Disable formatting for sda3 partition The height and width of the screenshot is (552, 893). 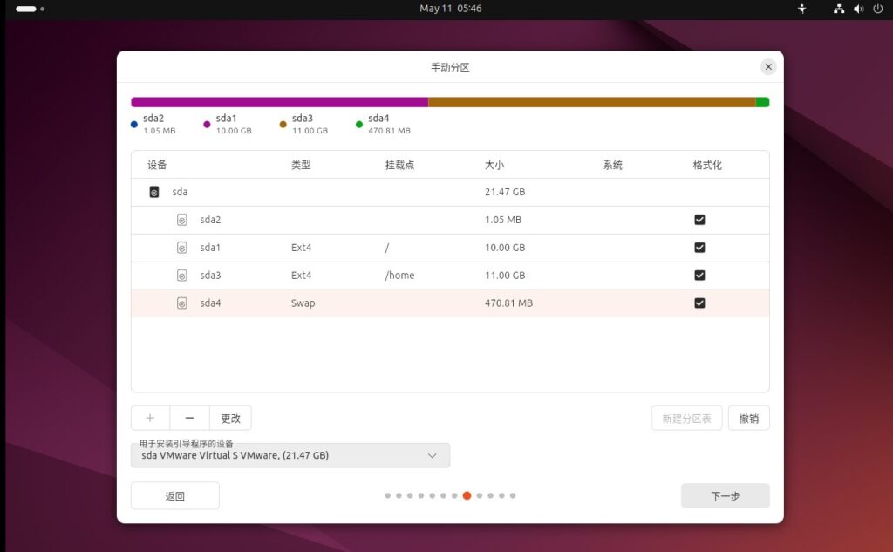pos(699,276)
